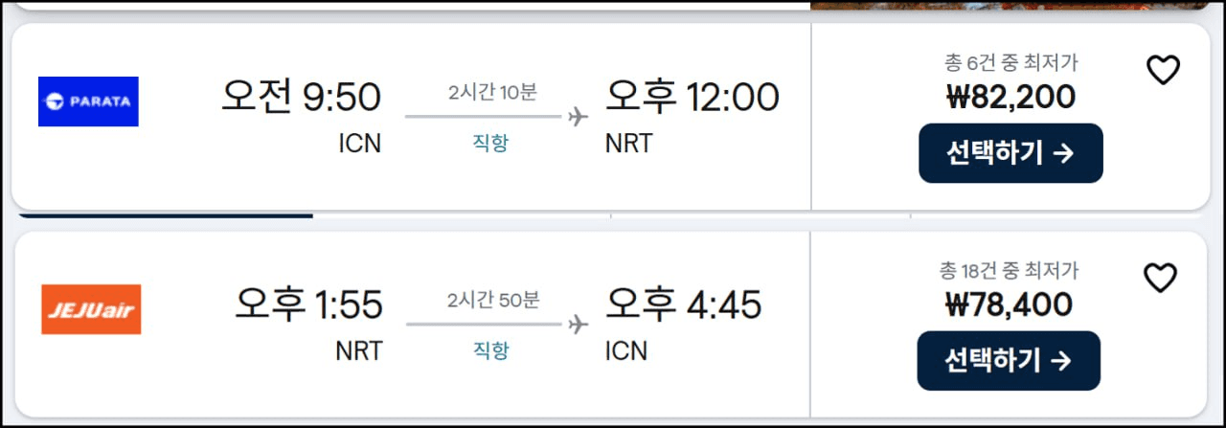Select the 오전 9:50 departure time
The image size is (1226, 428).
(301, 97)
